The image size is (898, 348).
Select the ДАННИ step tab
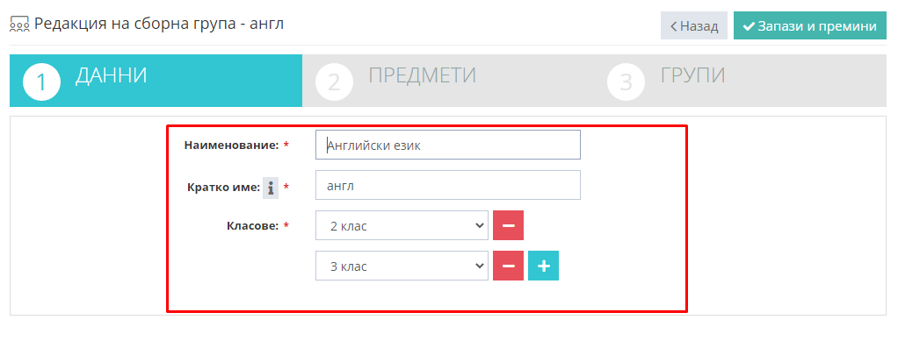pos(156,81)
